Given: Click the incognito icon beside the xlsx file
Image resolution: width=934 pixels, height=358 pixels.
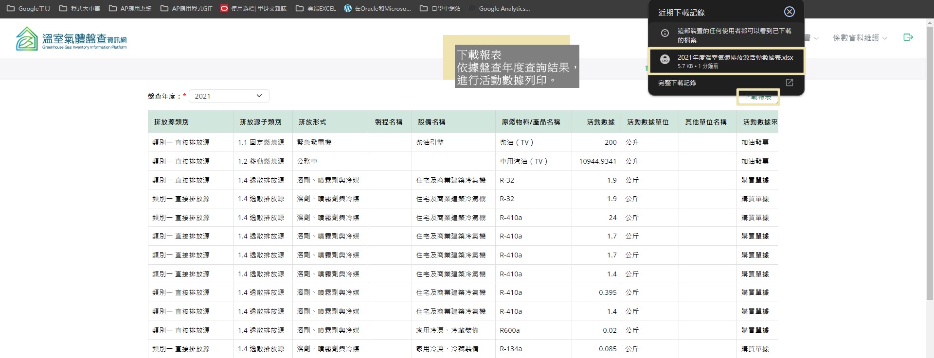Looking at the screenshot, I should (x=665, y=60).
